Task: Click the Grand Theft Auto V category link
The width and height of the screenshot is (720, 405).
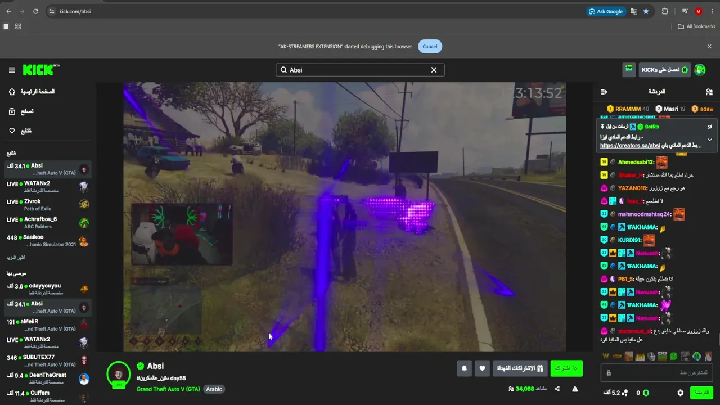Action: (168, 389)
